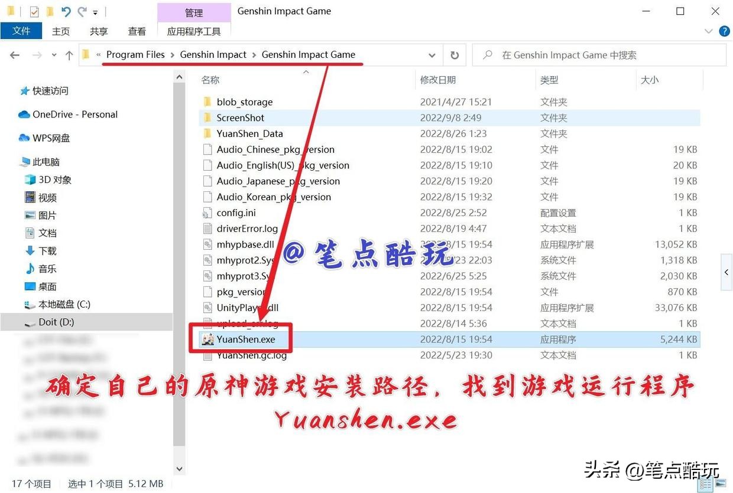Switch to the 查看 (View) ribbon tab
This screenshot has height=493, width=733.
point(137,31)
